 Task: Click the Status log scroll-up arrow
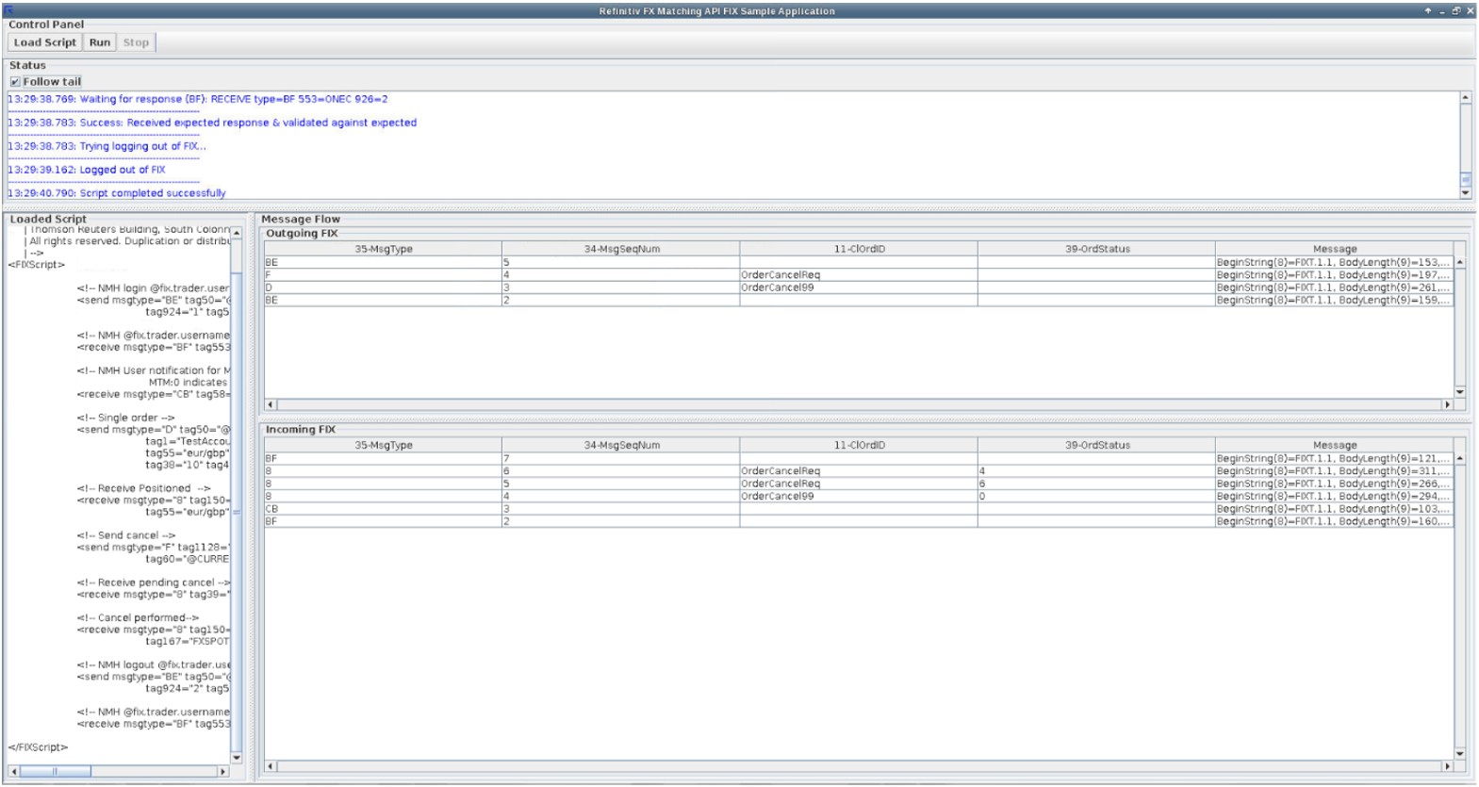coord(1465,97)
